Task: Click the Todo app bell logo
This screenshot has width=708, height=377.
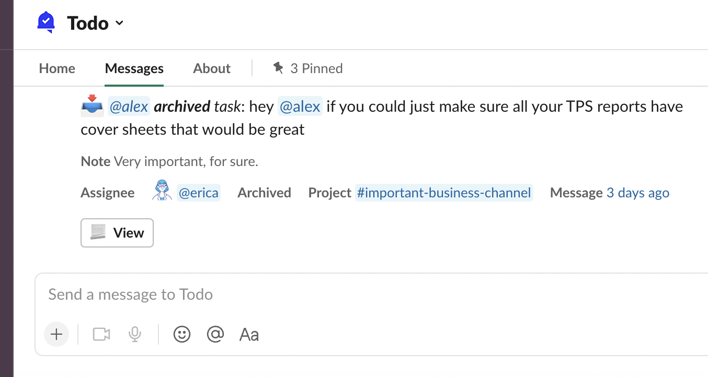Action: click(x=47, y=22)
